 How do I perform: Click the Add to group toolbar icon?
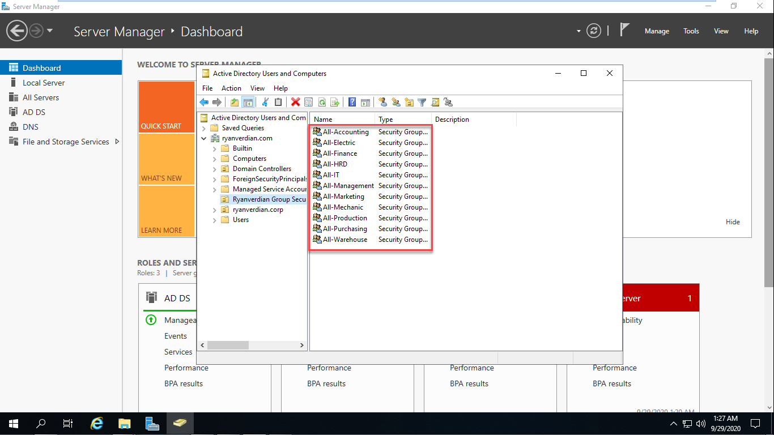tap(448, 103)
